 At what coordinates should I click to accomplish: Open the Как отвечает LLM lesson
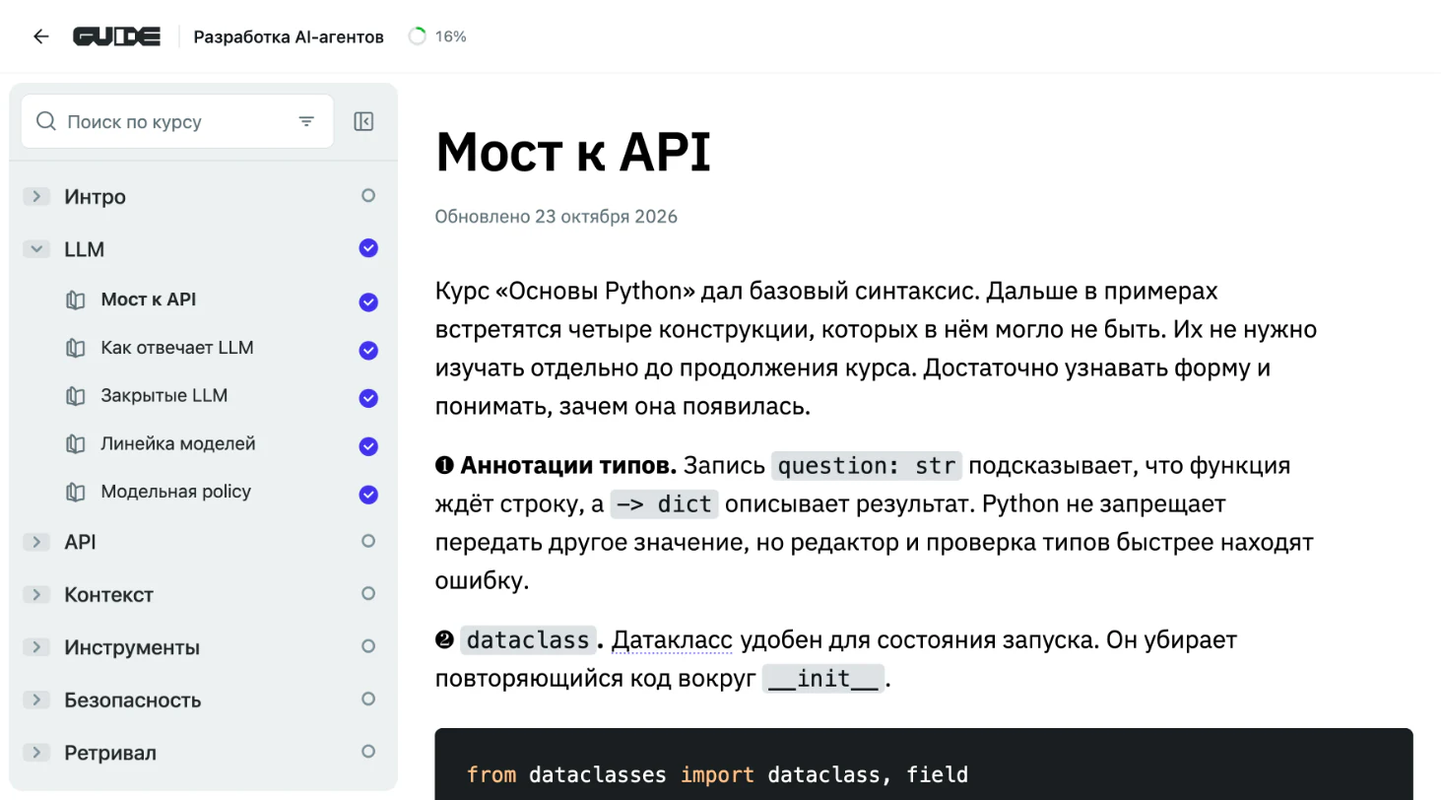coord(177,348)
